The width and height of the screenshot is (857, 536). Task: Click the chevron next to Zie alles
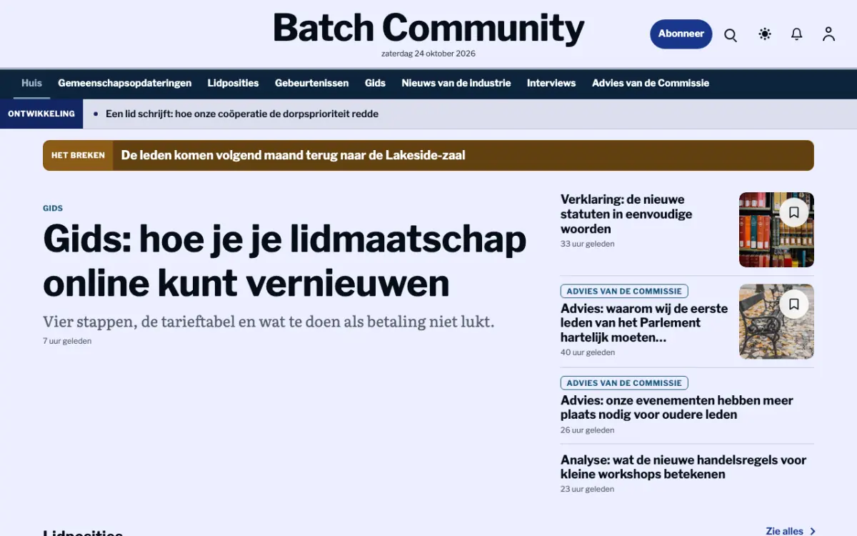click(x=813, y=531)
